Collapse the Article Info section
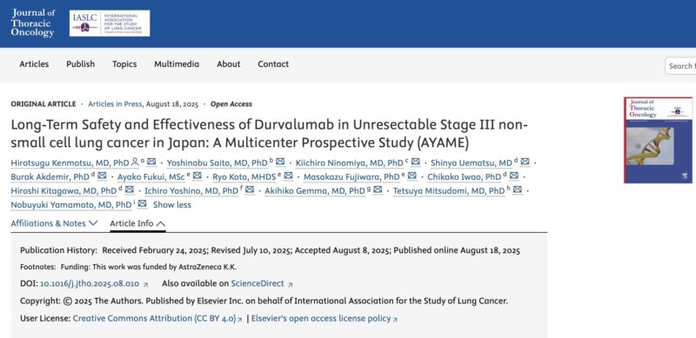This screenshot has width=696, height=338. (x=137, y=223)
